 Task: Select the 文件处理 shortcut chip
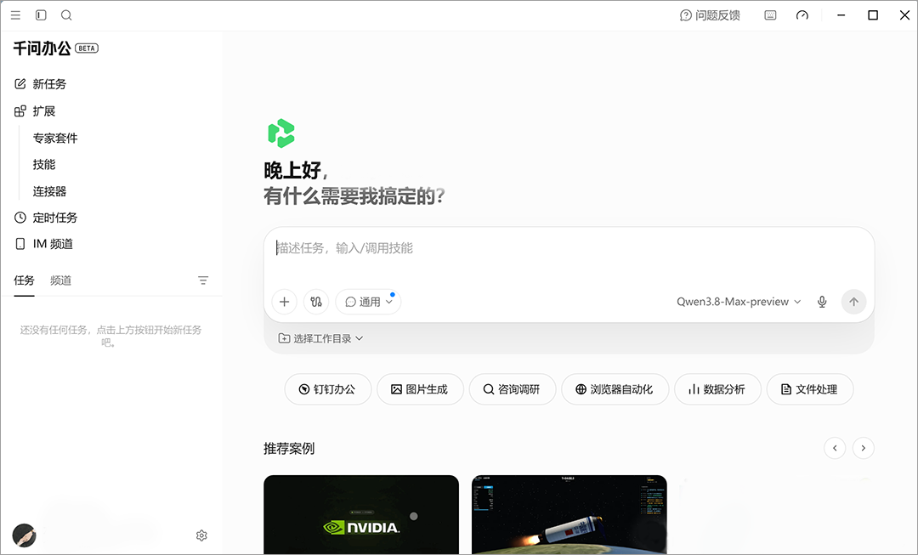point(810,389)
